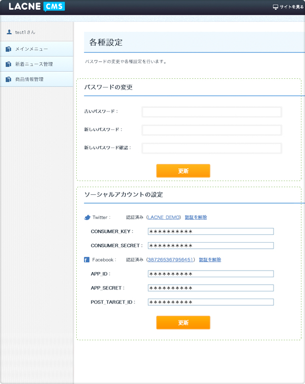Focus the 古いパスワード input field
Image resolution: width=305 pixels, height=384 pixels.
click(x=212, y=112)
